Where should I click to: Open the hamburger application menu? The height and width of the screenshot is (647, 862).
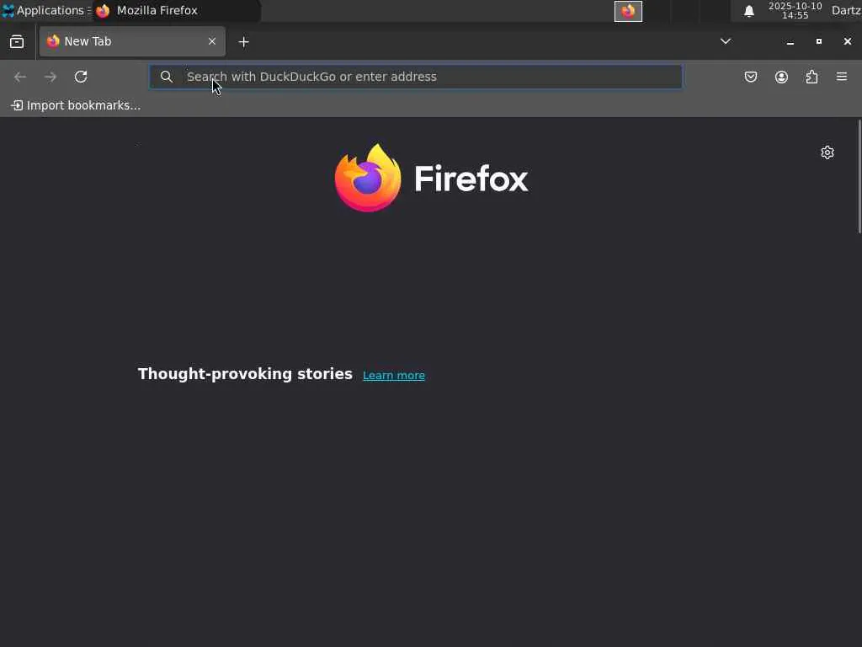[842, 77]
